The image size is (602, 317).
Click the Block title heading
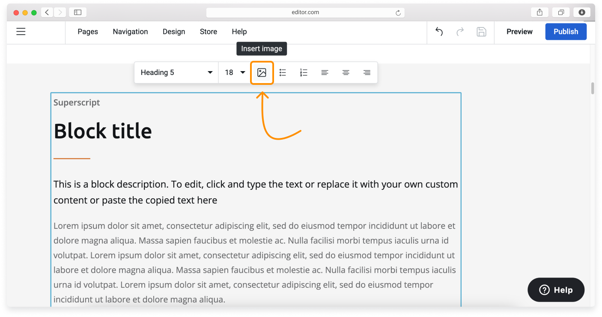tap(103, 131)
